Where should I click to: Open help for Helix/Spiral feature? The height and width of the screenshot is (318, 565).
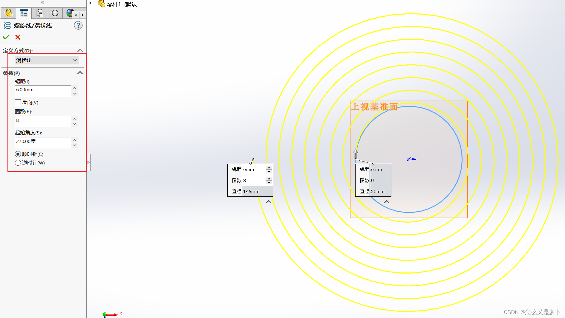point(78,26)
